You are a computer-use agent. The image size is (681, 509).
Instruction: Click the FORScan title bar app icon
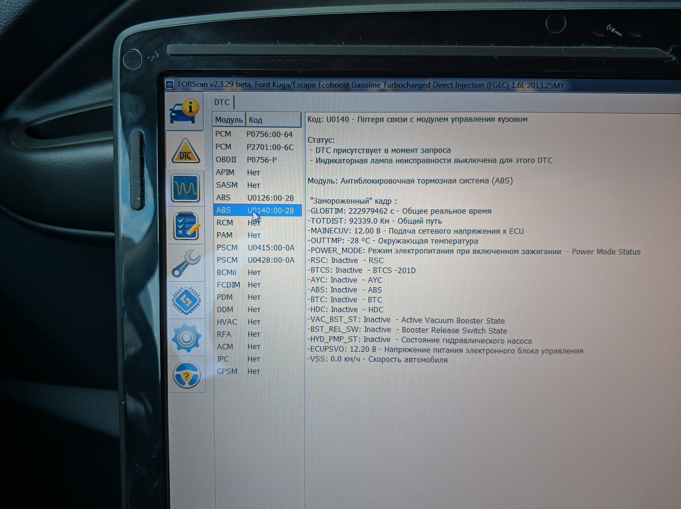click(170, 85)
